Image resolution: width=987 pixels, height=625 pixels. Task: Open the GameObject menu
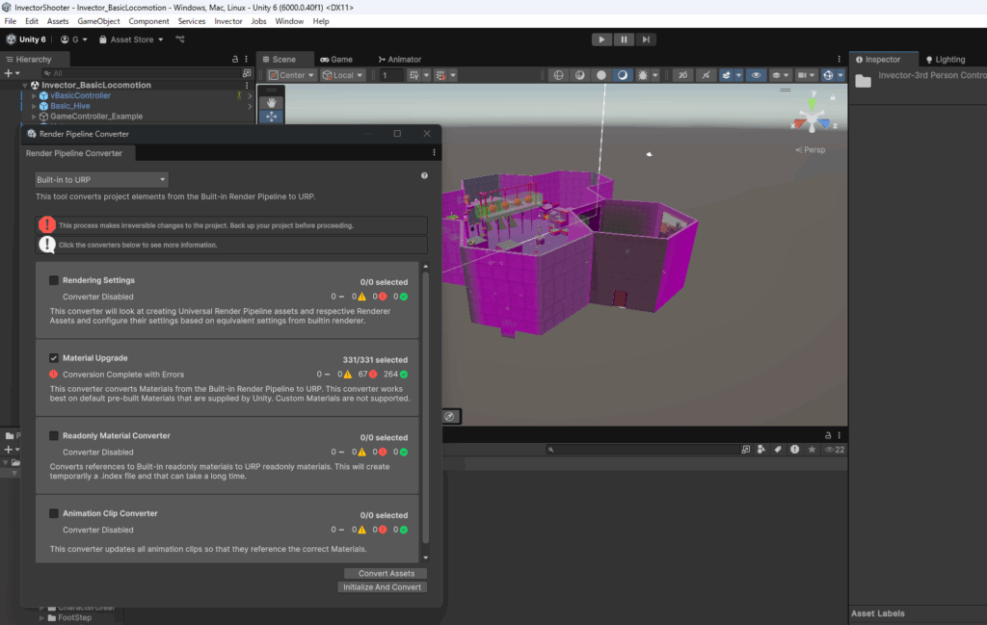click(x=98, y=21)
